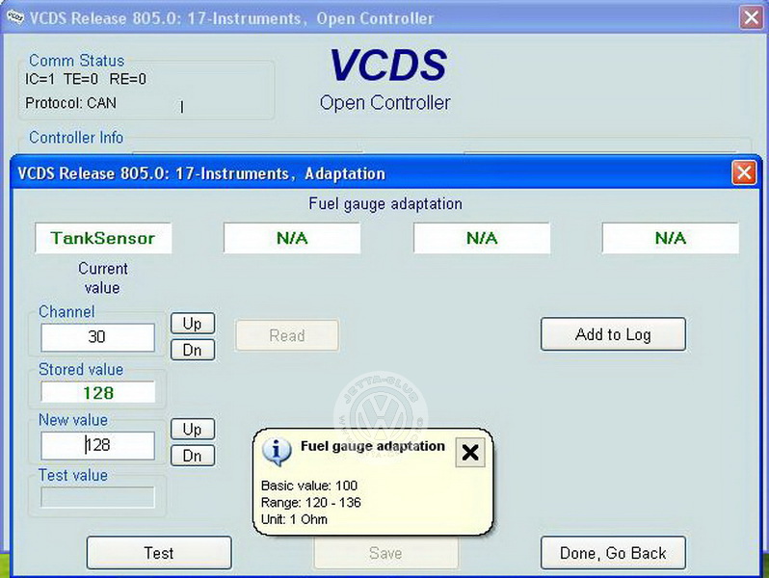Click 'IC=1 TE=0 RE=0' status text
769x578 pixels.
[86, 79]
